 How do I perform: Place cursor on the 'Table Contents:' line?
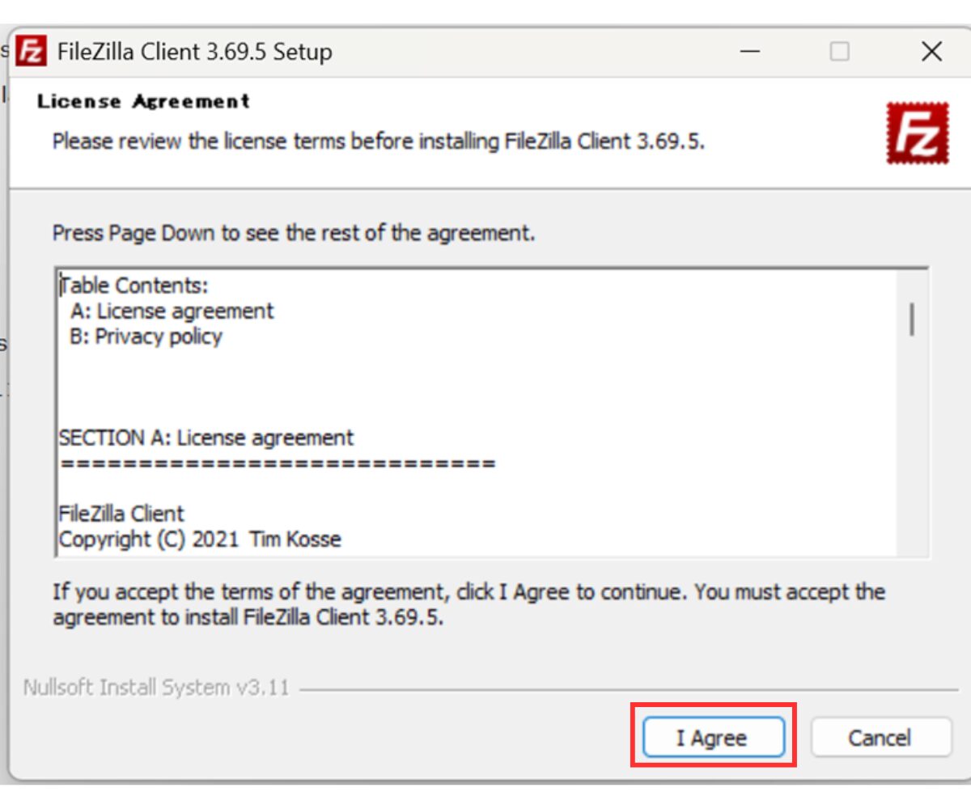tap(135, 286)
